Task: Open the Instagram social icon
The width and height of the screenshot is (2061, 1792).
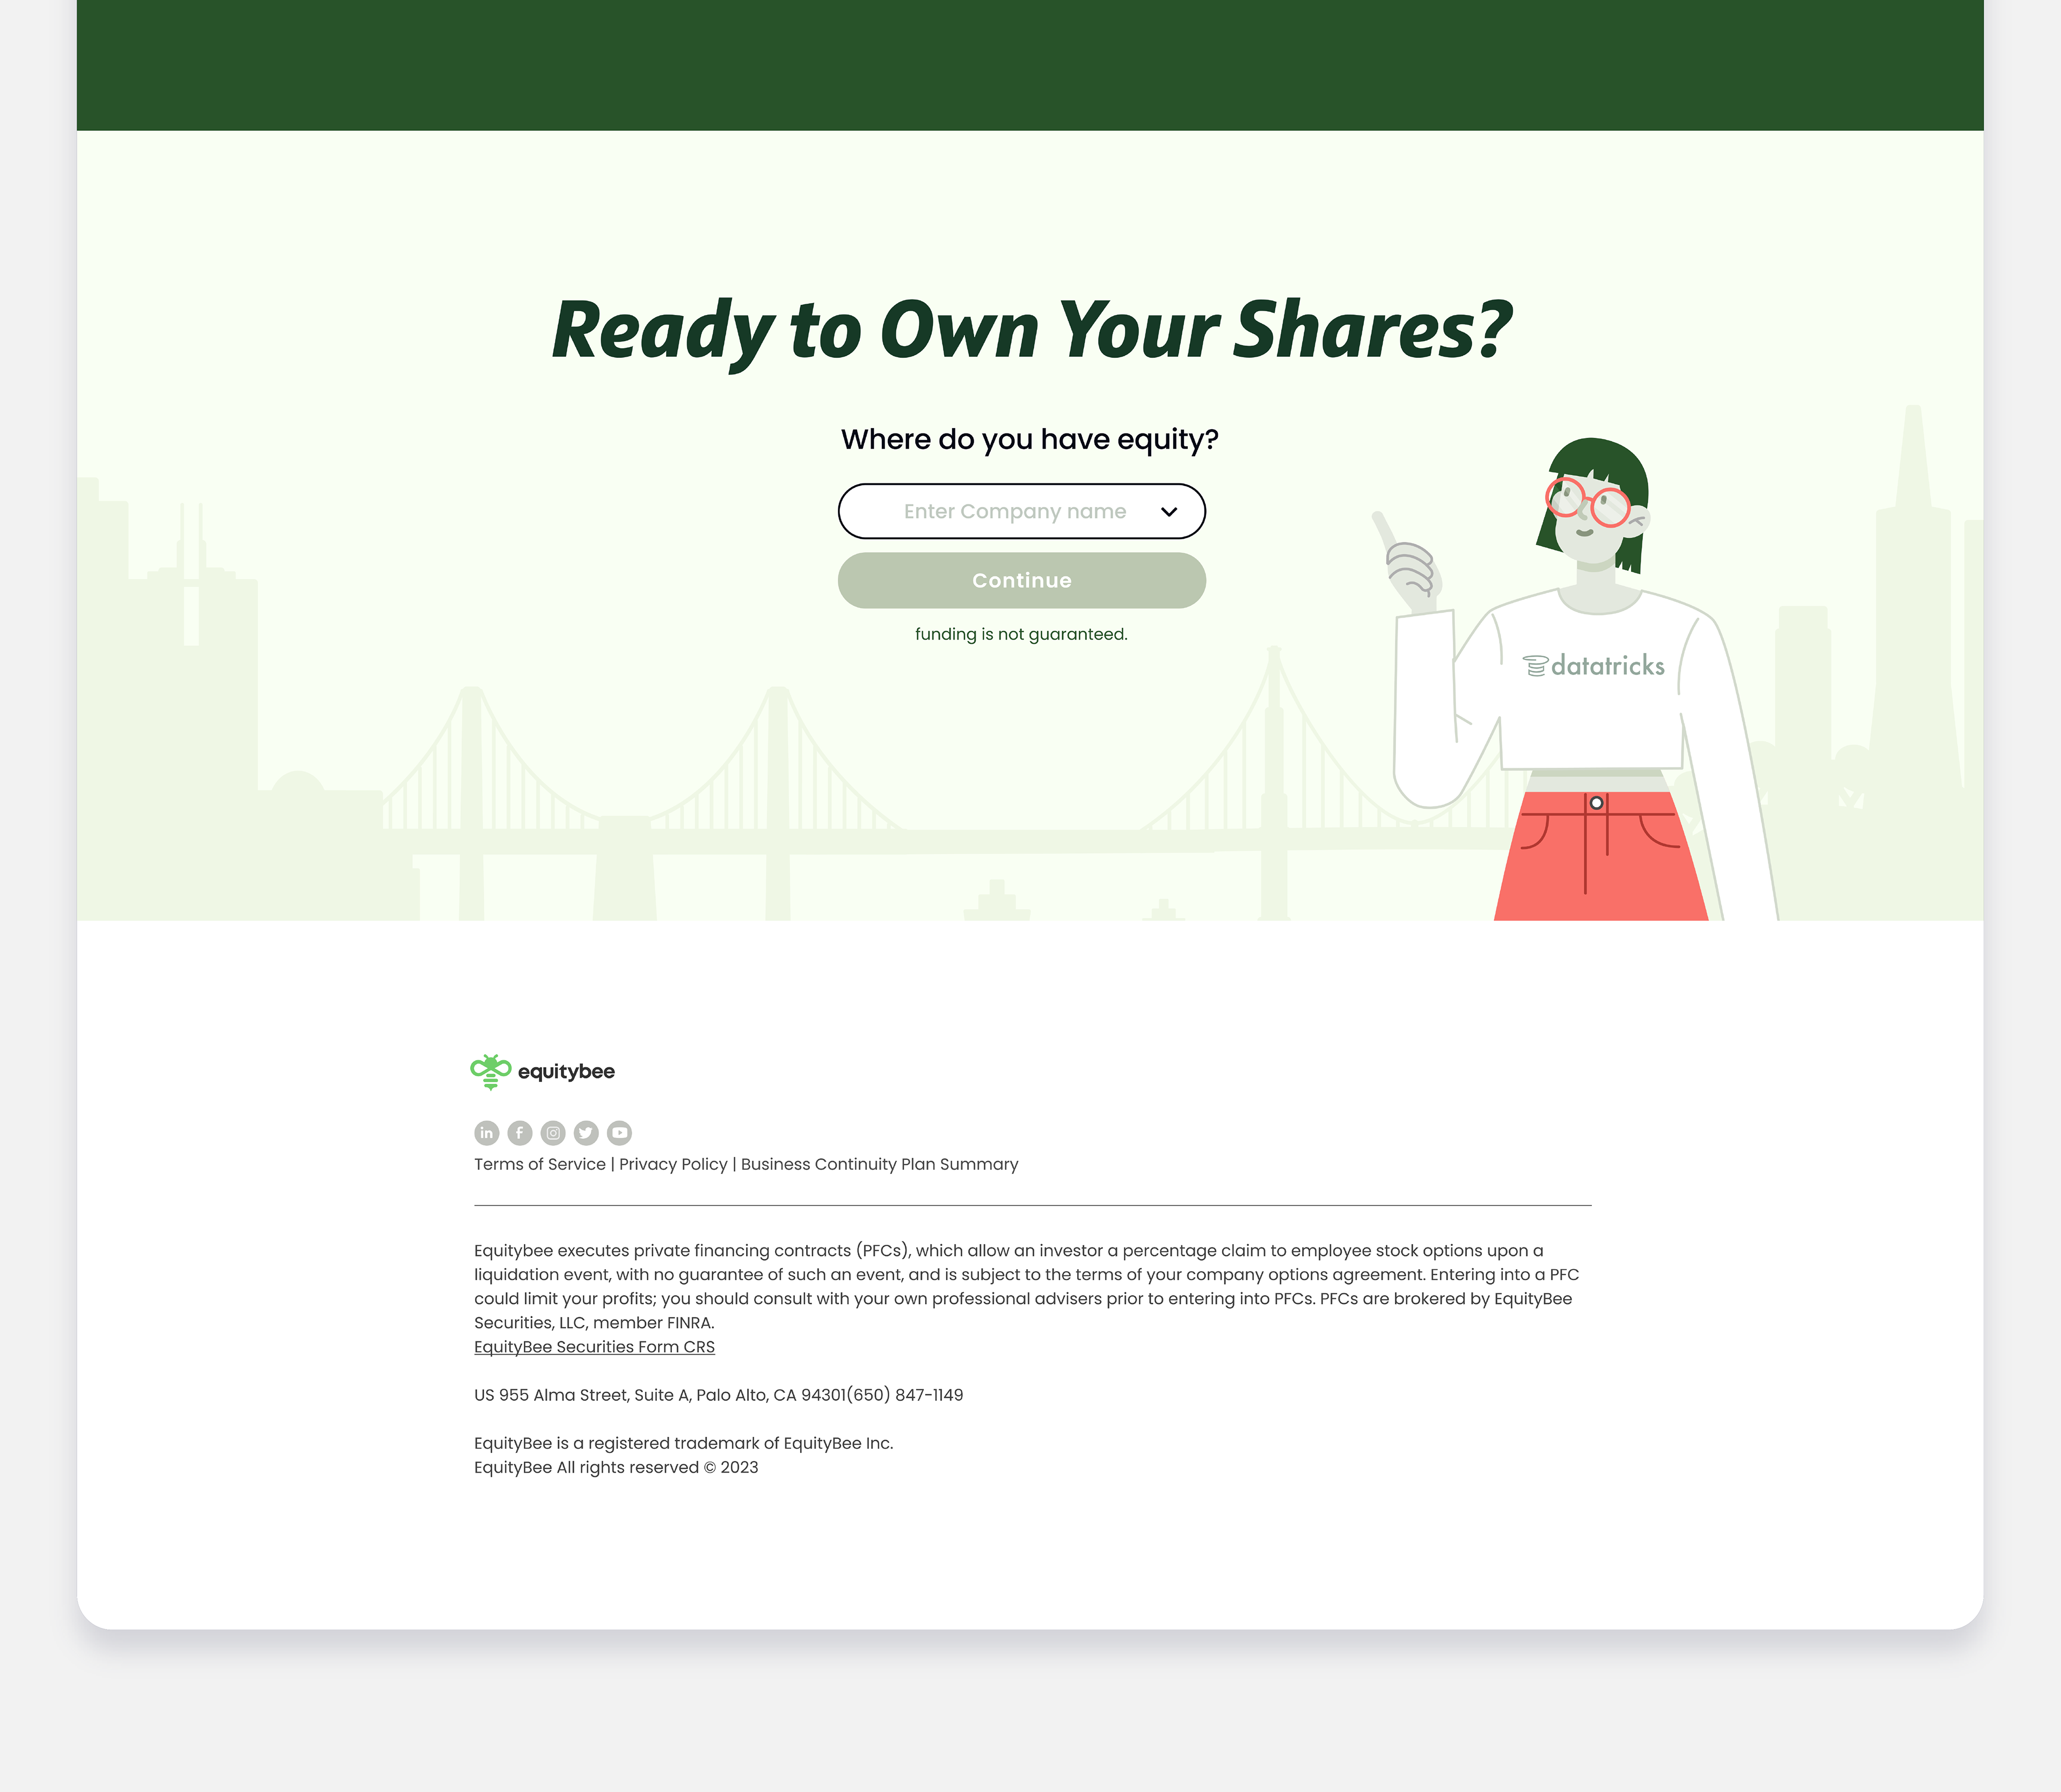Action: (x=553, y=1133)
